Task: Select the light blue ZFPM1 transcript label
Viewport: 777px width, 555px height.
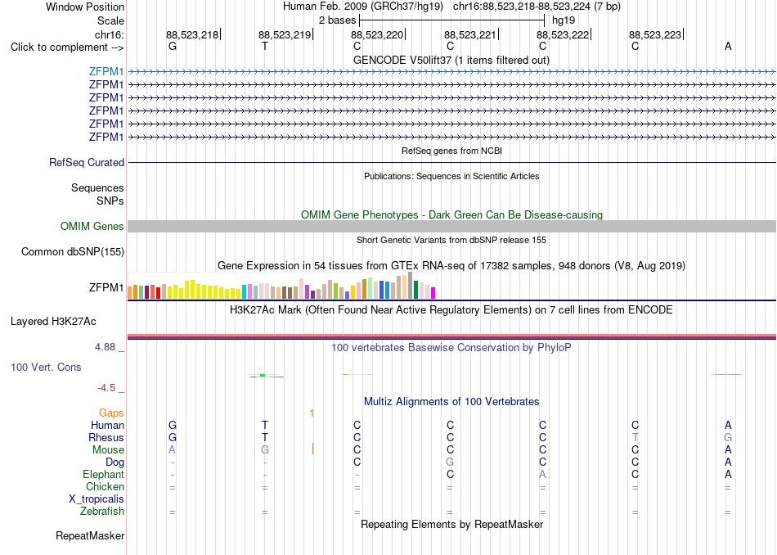Action: (x=106, y=71)
